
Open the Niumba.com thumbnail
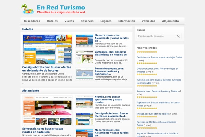pyautogui.click(x=84, y=102)
